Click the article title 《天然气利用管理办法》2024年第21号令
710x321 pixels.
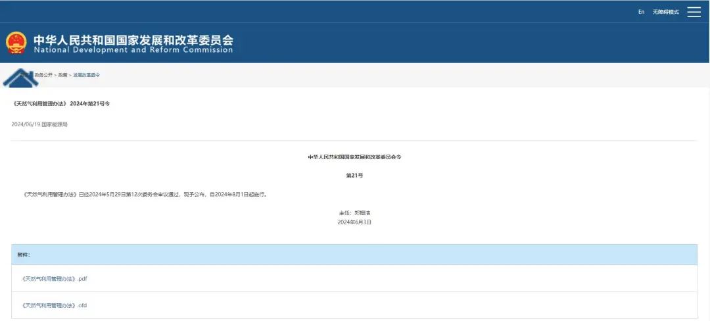pyautogui.click(x=61, y=104)
